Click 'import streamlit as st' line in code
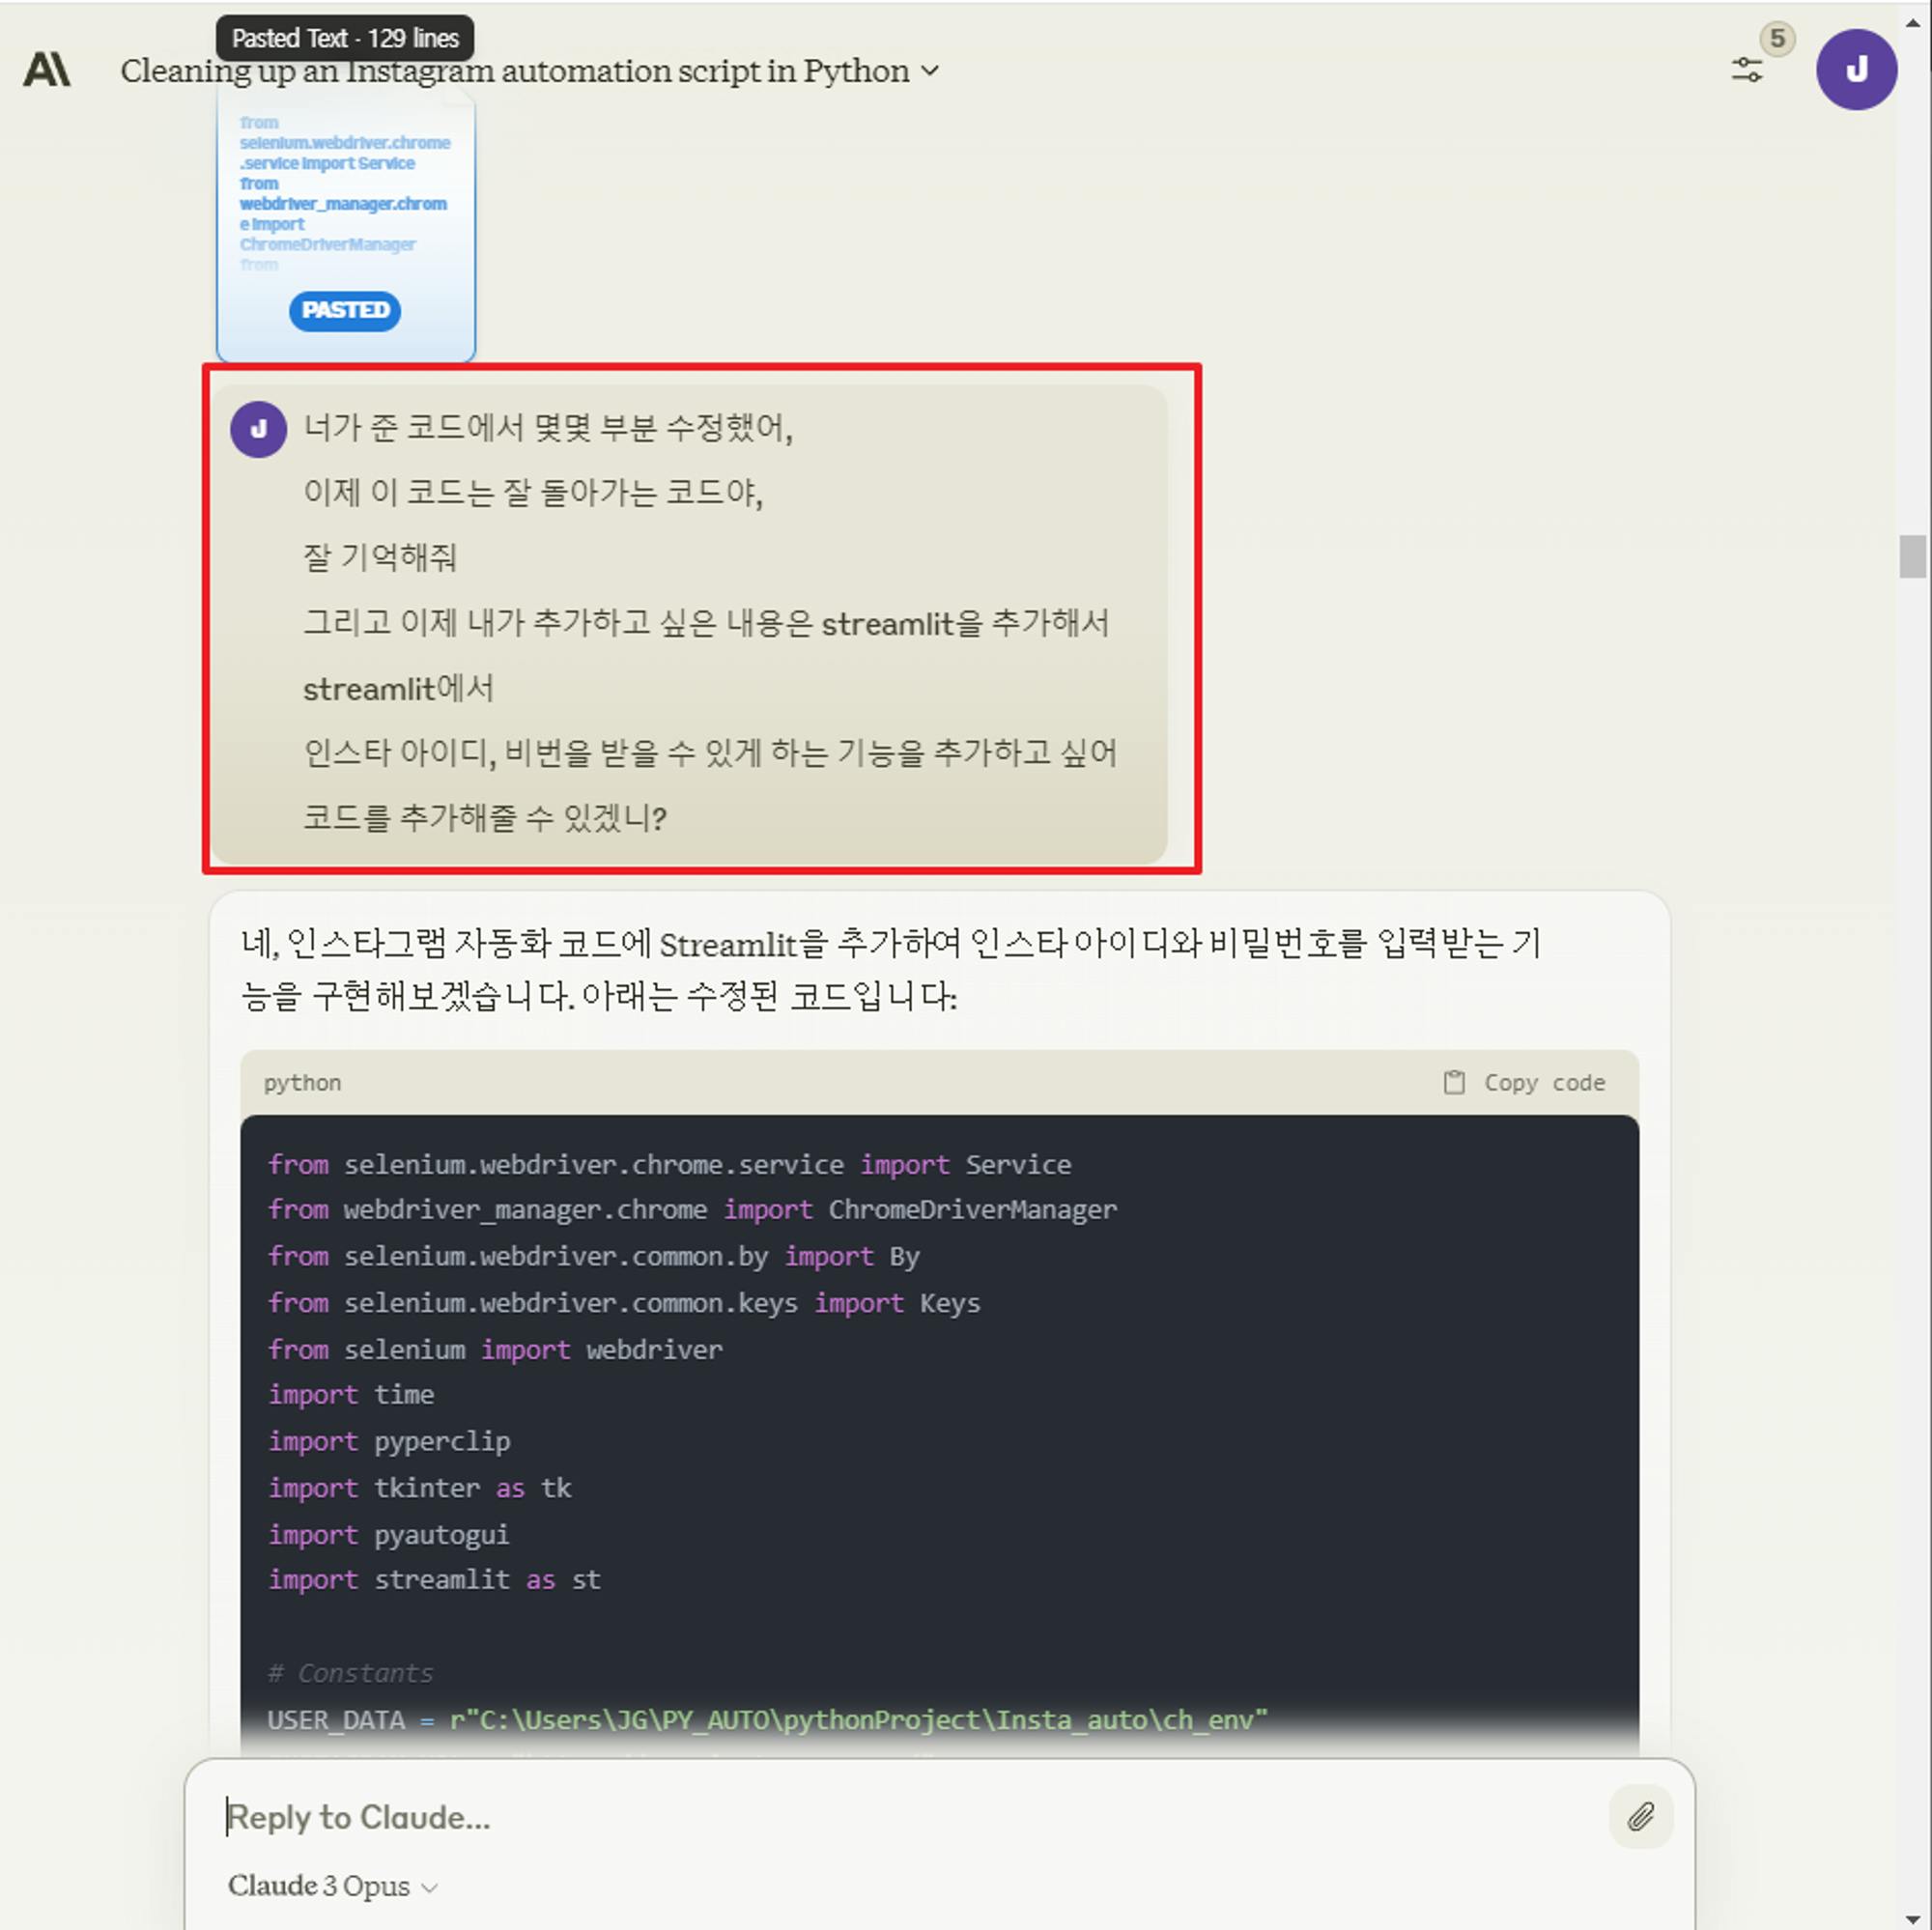 (x=434, y=1580)
